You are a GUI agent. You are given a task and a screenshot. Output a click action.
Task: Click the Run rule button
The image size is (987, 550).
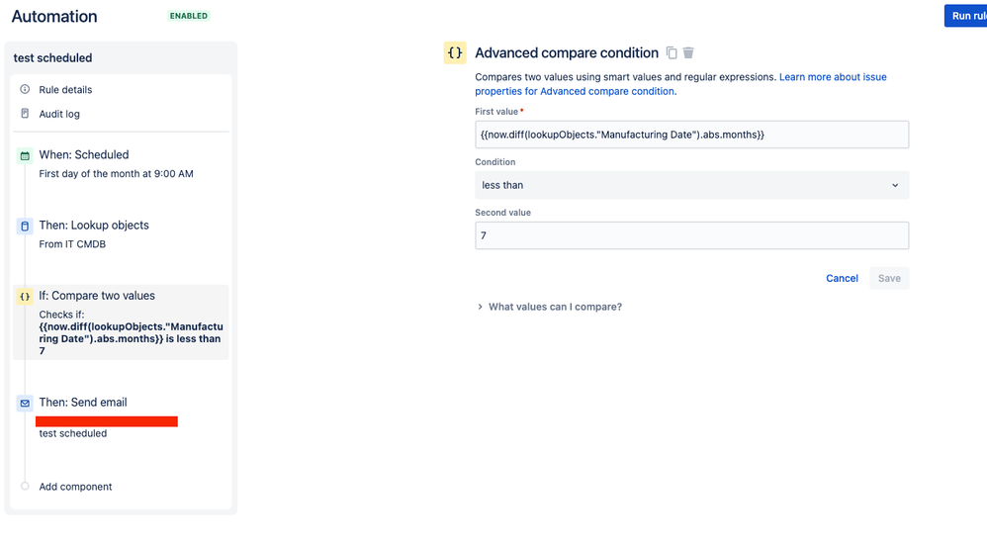click(967, 16)
